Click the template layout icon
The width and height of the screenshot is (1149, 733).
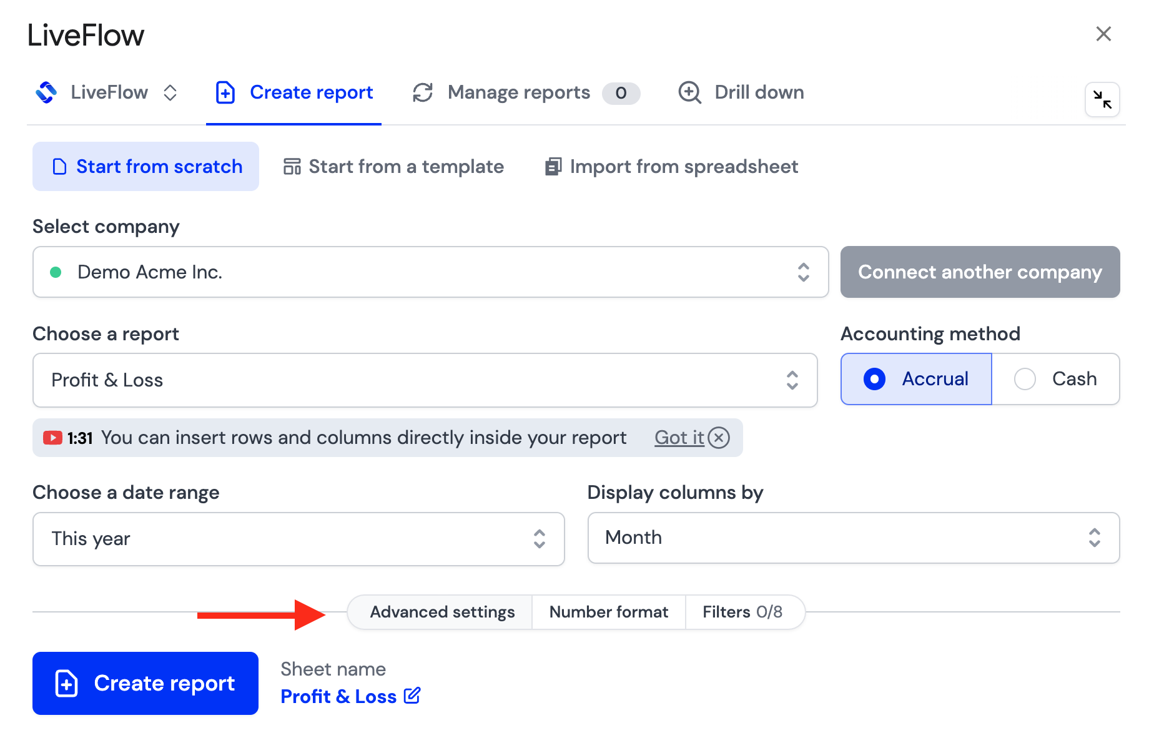pos(292,167)
